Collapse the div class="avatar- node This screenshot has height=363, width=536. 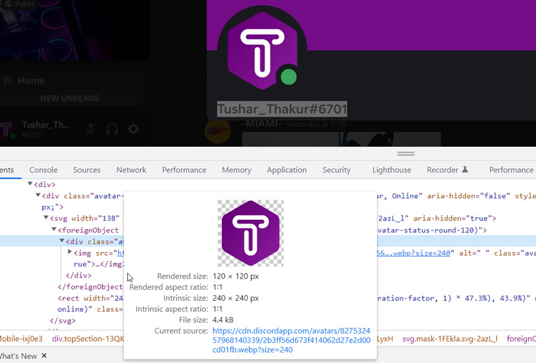click(x=38, y=195)
